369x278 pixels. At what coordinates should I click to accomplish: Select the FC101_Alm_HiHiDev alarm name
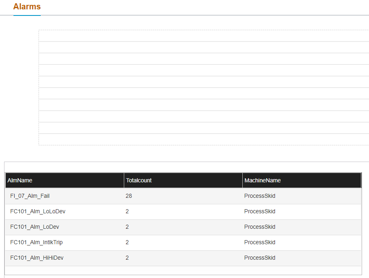37,258
